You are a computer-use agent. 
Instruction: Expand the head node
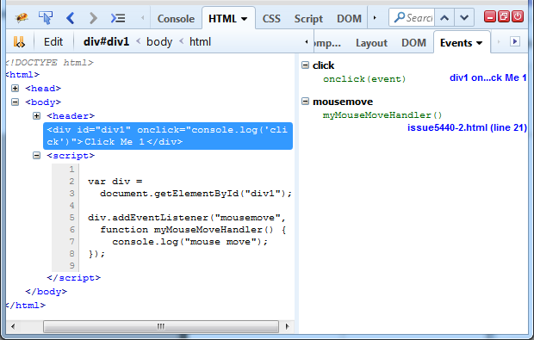(x=15, y=89)
